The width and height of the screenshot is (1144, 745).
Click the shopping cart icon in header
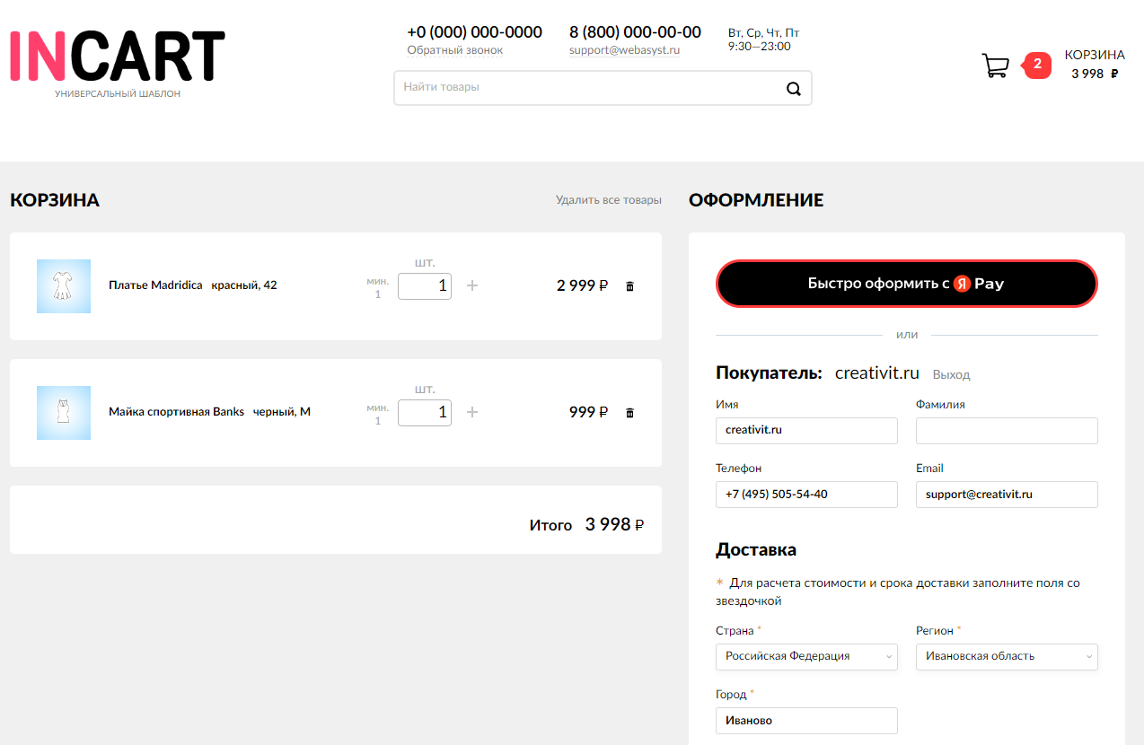click(995, 66)
